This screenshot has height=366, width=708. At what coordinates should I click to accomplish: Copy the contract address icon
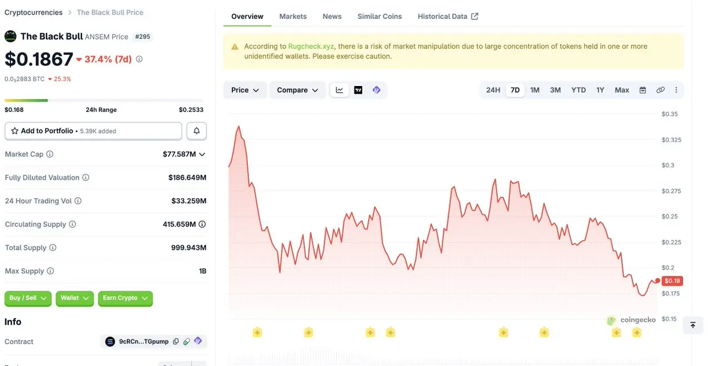click(176, 341)
